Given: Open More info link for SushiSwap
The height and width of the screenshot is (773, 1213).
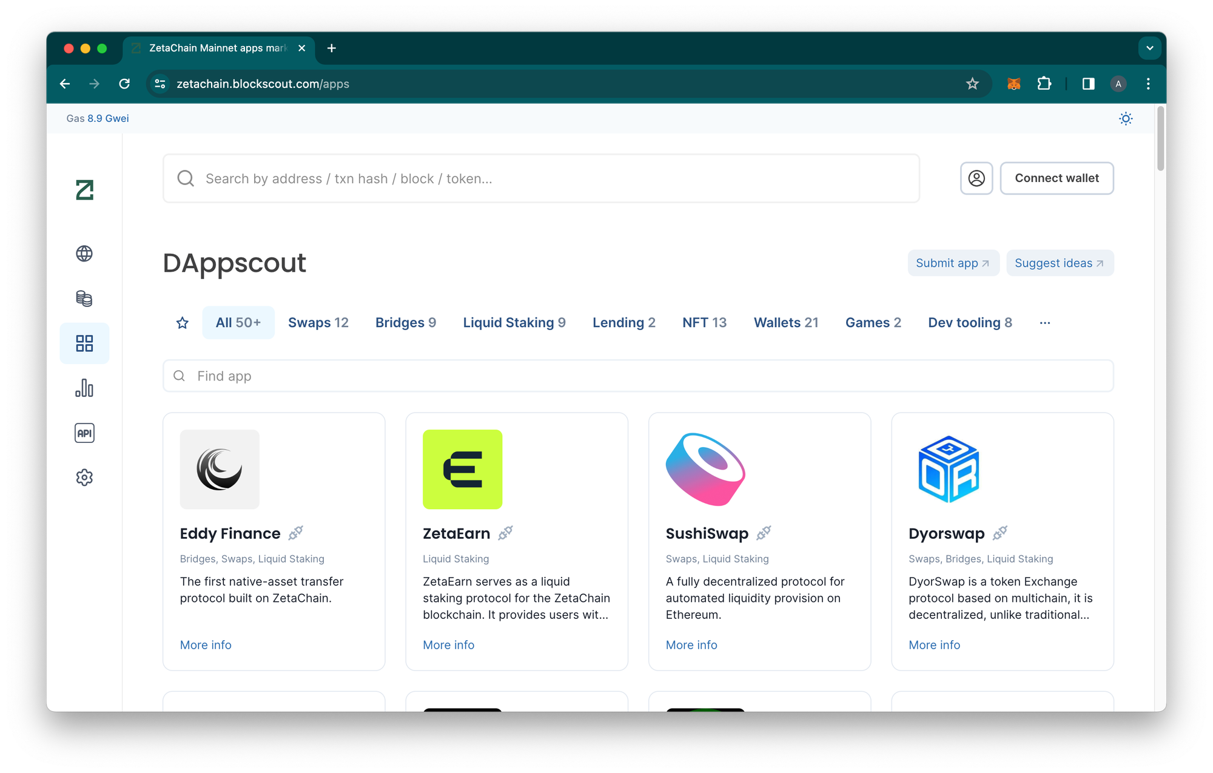Looking at the screenshot, I should pos(691,645).
